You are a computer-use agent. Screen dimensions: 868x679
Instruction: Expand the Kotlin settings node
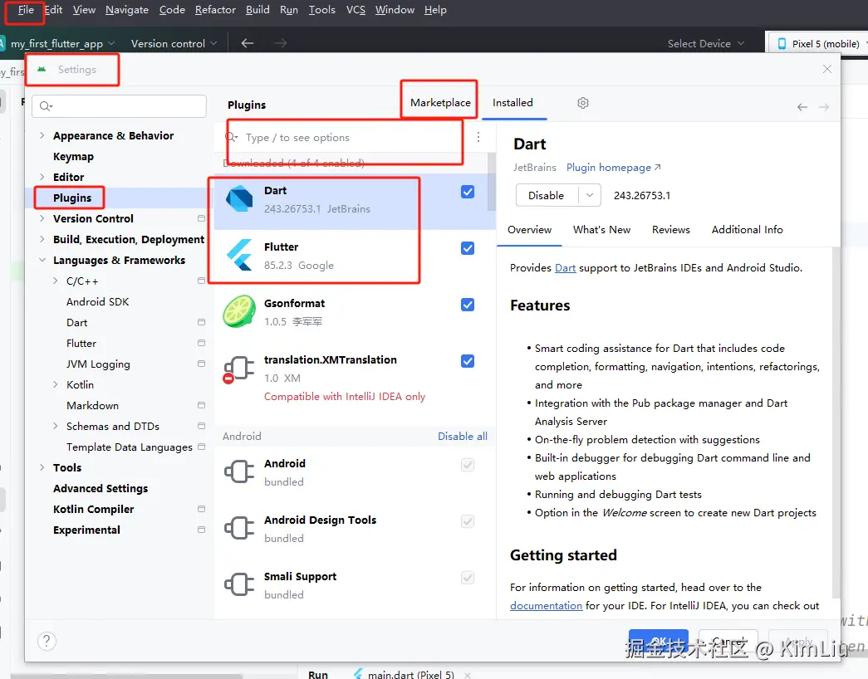click(x=56, y=384)
